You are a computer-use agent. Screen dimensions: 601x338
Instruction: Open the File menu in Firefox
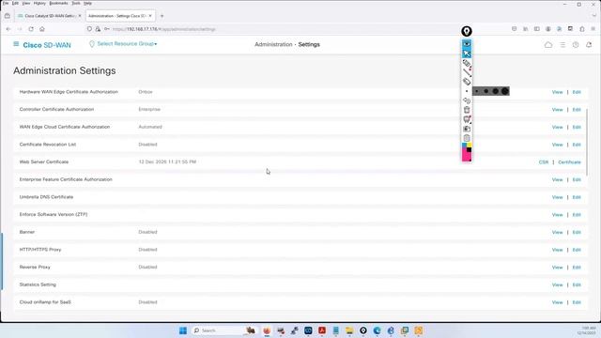point(6,3)
